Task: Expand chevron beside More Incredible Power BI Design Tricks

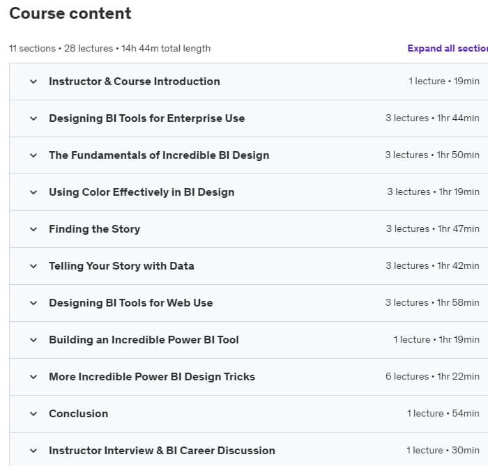Action: pyautogui.click(x=33, y=377)
